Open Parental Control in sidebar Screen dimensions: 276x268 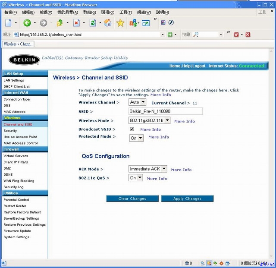[x=16, y=200]
